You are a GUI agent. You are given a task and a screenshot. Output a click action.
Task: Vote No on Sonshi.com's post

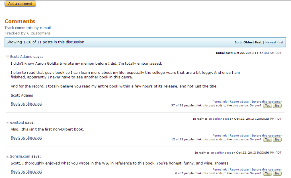click(x=277, y=173)
